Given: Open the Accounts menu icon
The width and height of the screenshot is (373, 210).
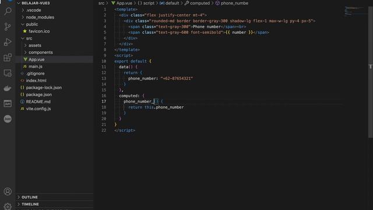Looking at the screenshot, I should pyautogui.click(x=8, y=191).
